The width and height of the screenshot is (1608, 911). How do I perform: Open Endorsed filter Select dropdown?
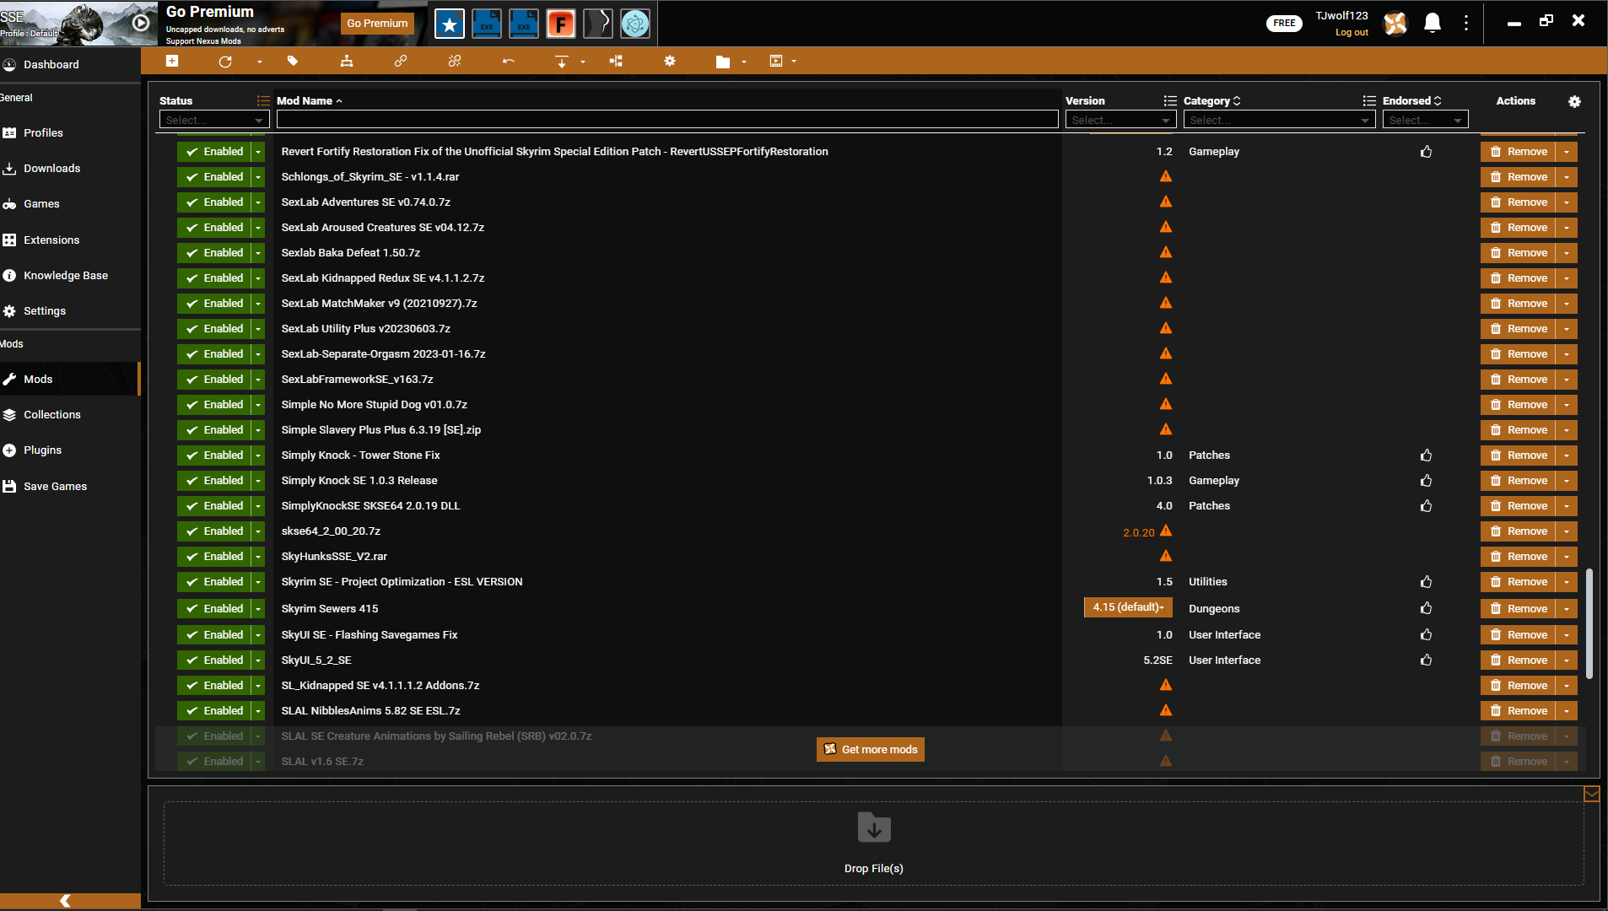pos(1425,120)
